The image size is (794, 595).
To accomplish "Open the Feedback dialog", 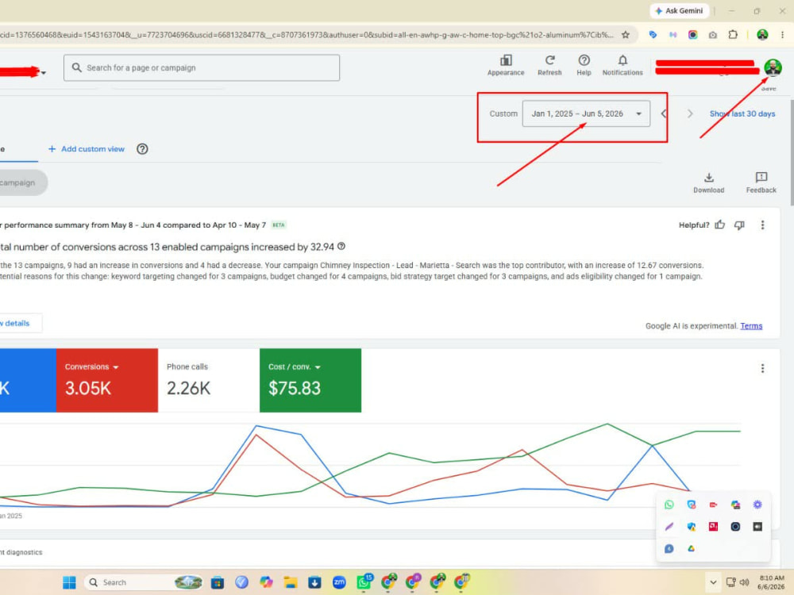I will [761, 182].
